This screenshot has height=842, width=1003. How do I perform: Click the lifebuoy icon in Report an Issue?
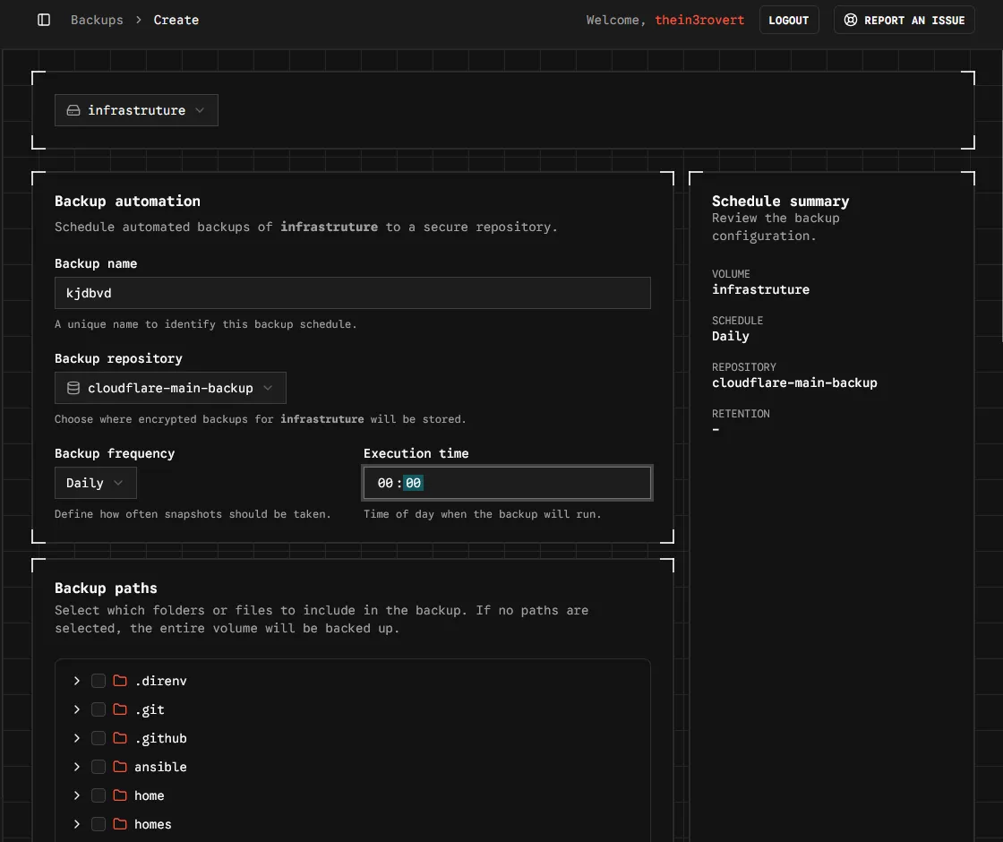tap(851, 20)
